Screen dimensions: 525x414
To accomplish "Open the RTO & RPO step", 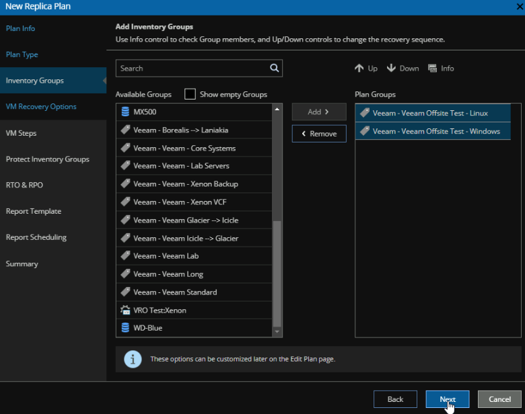I will click(24, 185).
